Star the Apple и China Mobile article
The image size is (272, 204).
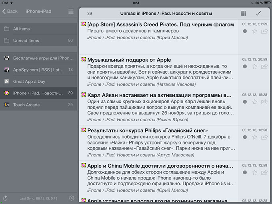(x=255, y=172)
